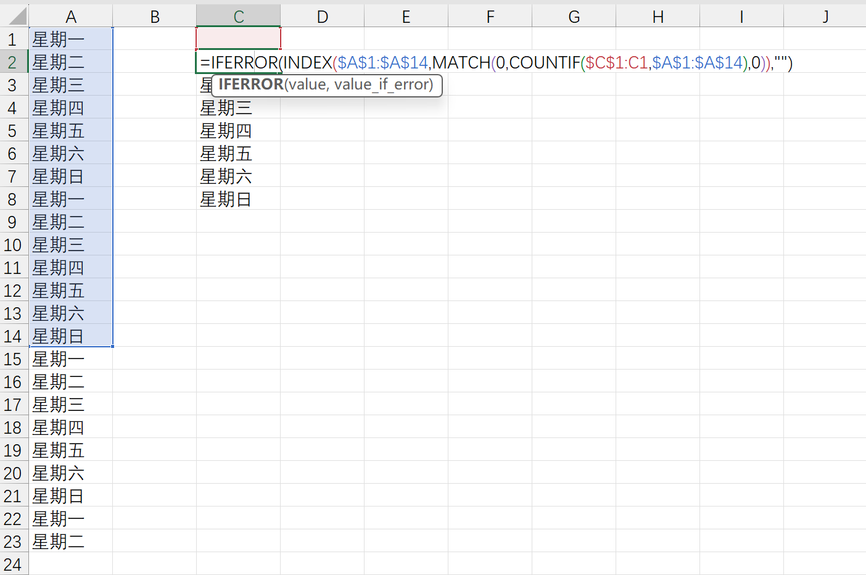Select column F header
Image resolution: width=866 pixels, height=575 pixels.
[490, 17]
